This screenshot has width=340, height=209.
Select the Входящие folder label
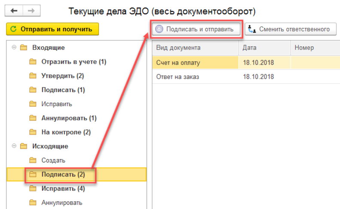coord(49,48)
